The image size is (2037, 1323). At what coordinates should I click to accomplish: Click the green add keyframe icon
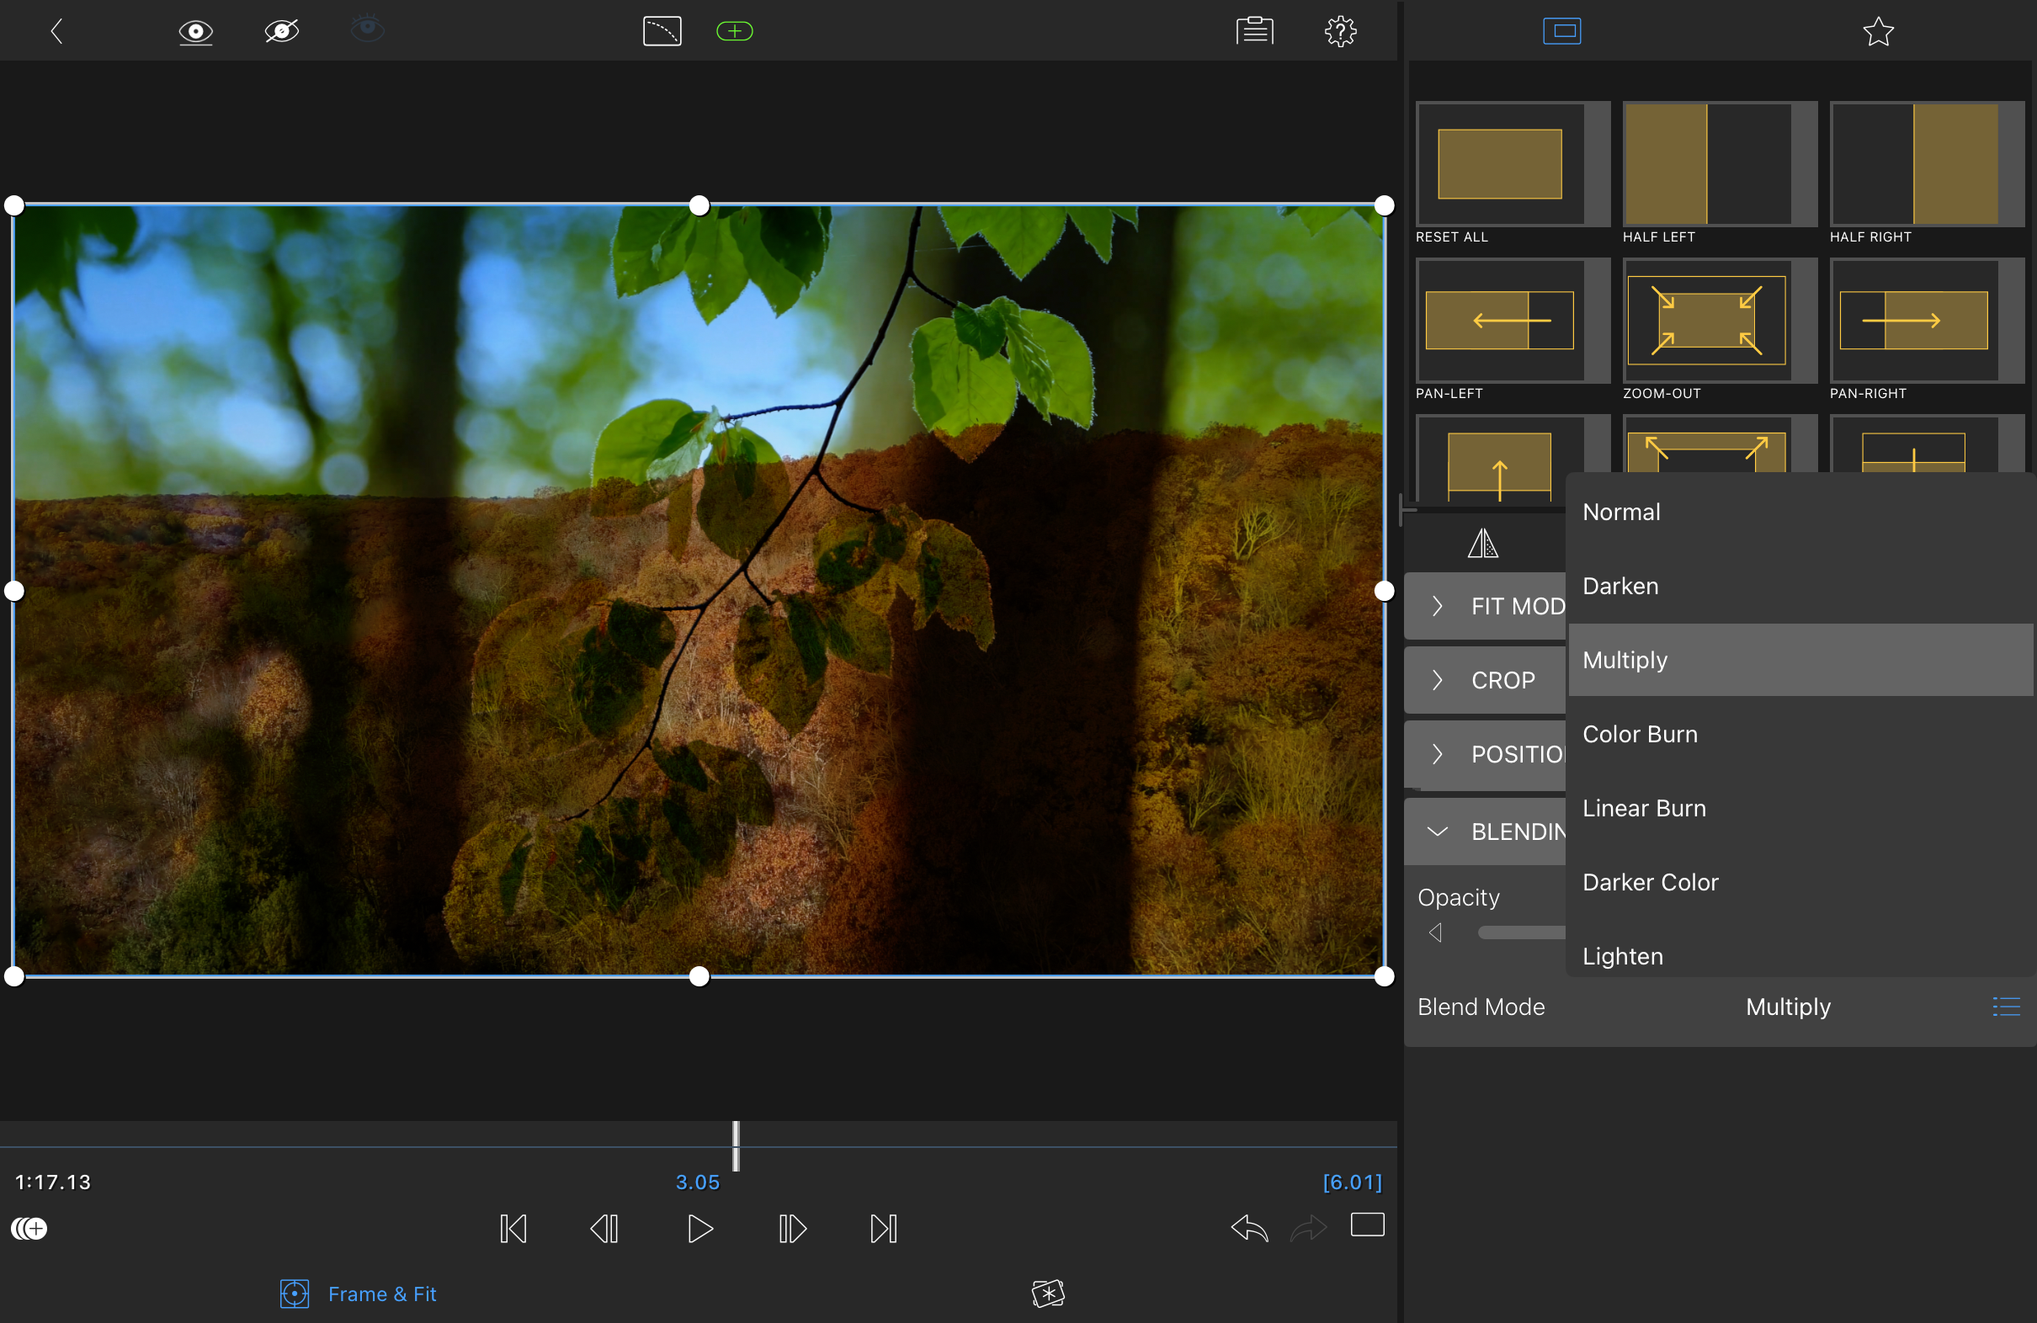tap(734, 32)
